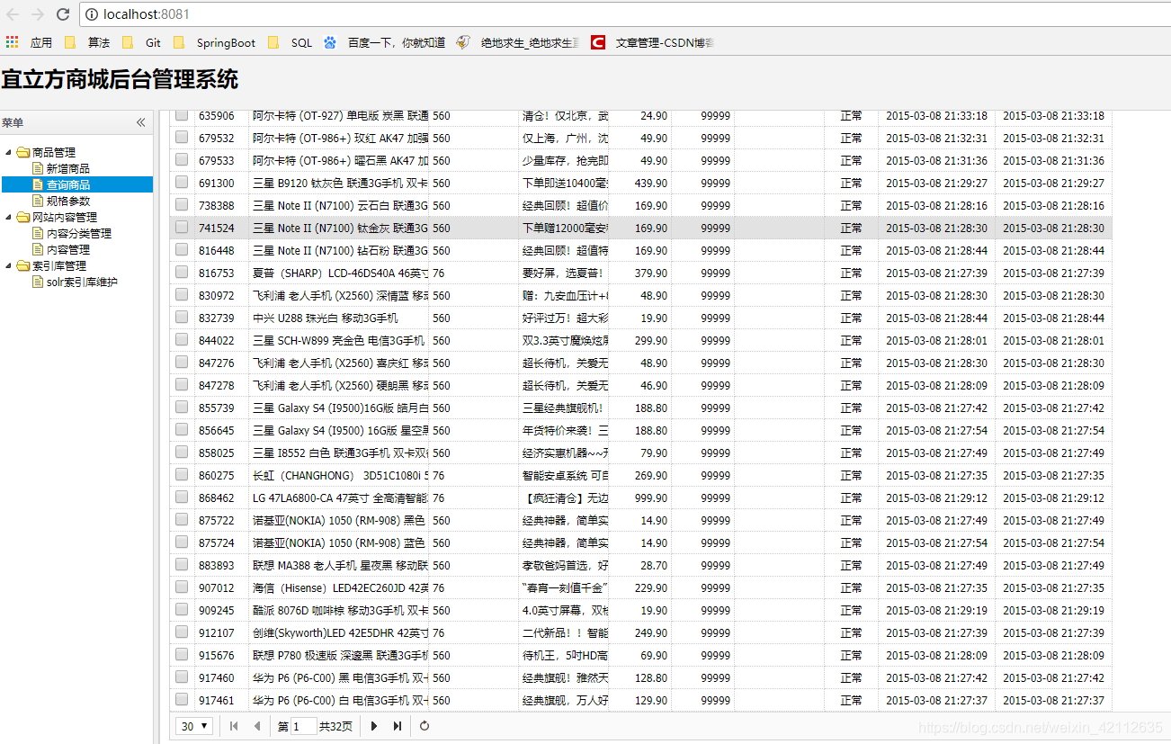The image size is (1171, 744).
Task: Check the box for item 741524
Action: (182, 227)
